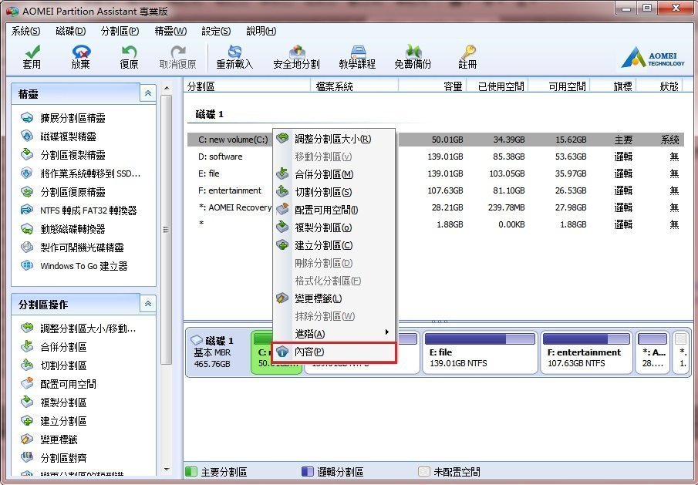
Task: Select 合併分割區 in the sidebar operations
Action: 54,347
